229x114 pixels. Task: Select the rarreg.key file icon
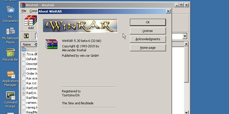[x=23, y=107]
